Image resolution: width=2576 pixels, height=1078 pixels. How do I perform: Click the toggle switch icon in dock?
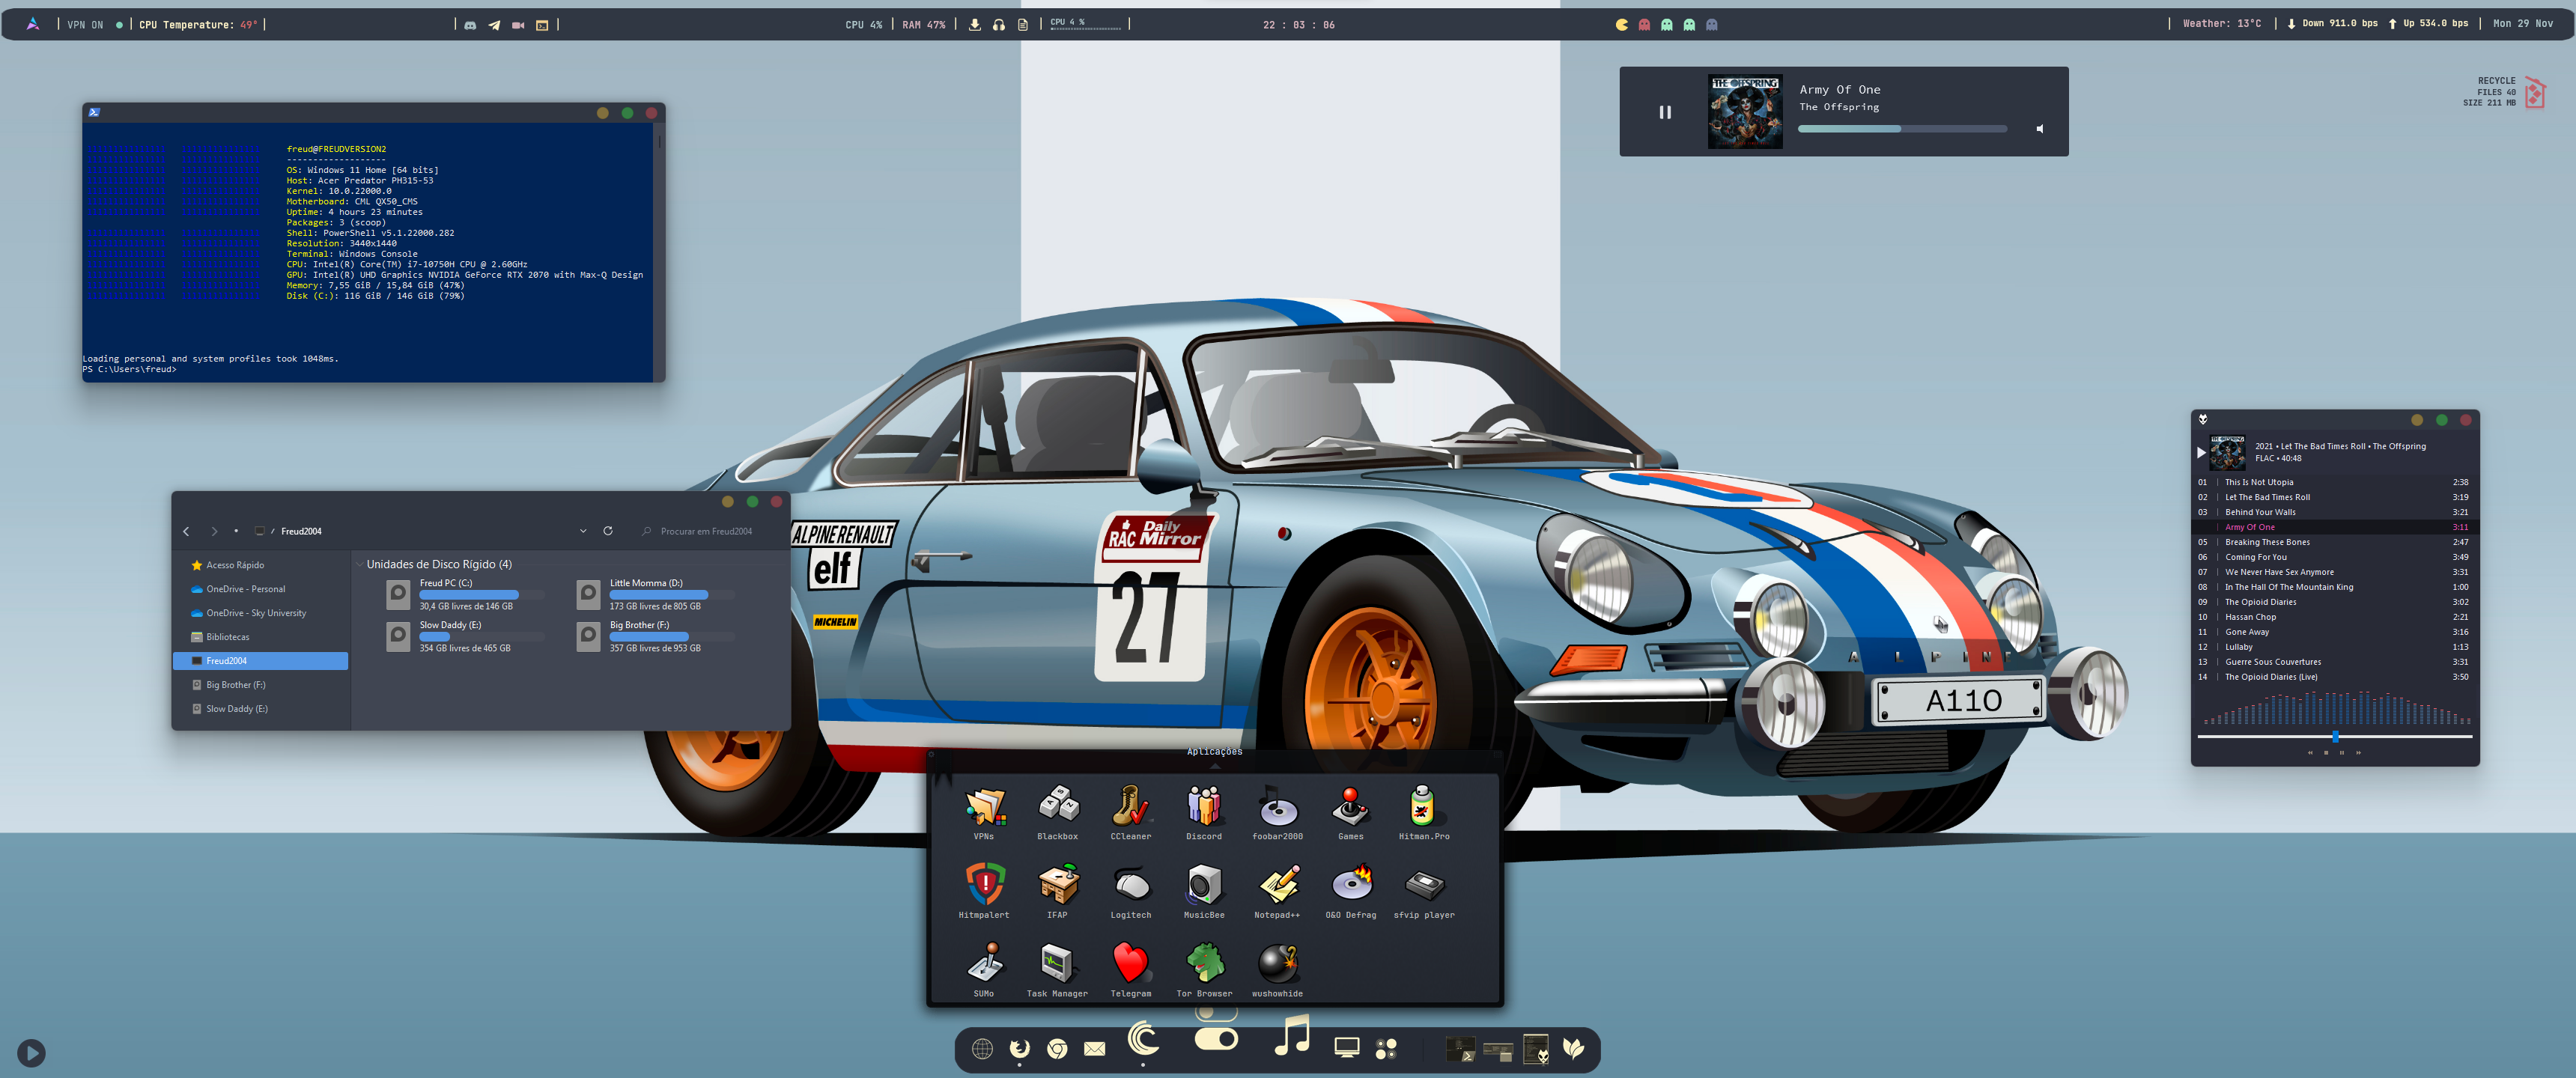[x=1216, y=1039]
